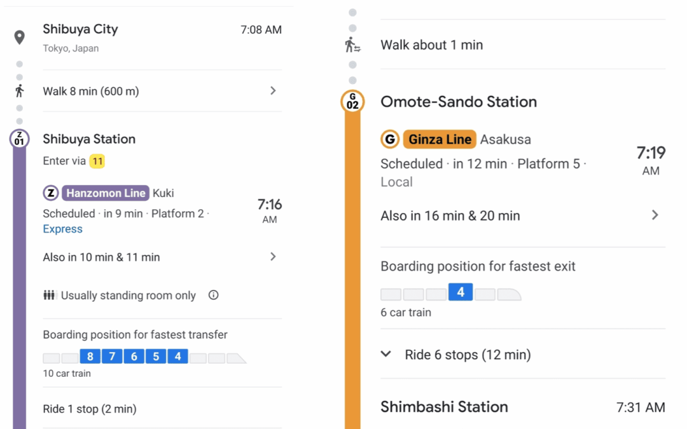This screenshot has width=687, height=429.
Task: Expand the Also in 10 min & 11 min departures
Action: coord(162,257)
